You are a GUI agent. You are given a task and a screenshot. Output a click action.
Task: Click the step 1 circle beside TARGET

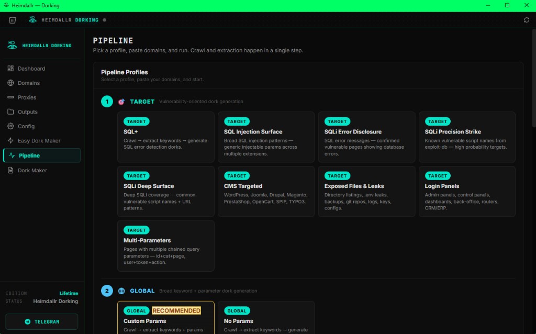click(107, 102)
